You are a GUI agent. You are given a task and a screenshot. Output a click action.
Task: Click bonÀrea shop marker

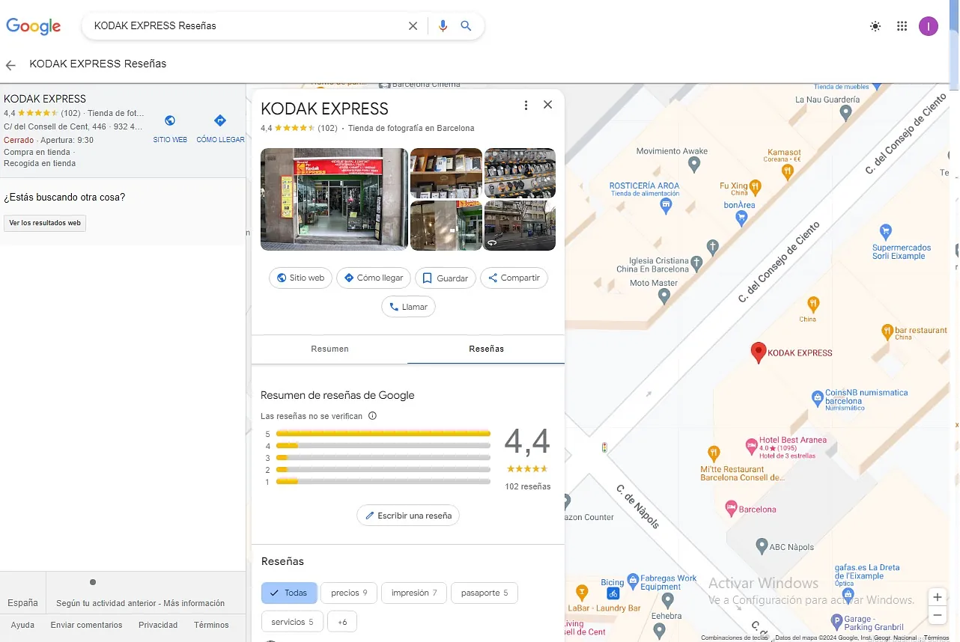point(742,218)
